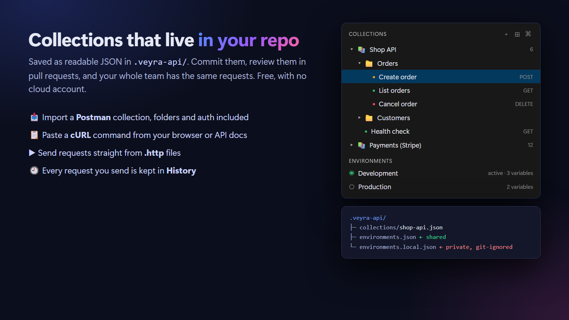Open the List orders request
The width and height of the screenshot is (569, 320).
pyautogui.click(x=441, y=90)
